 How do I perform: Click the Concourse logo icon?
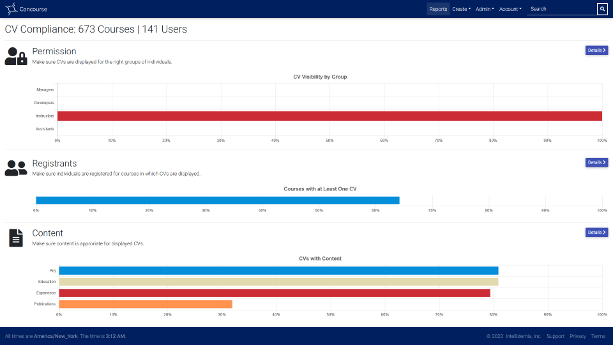(11, 8)
